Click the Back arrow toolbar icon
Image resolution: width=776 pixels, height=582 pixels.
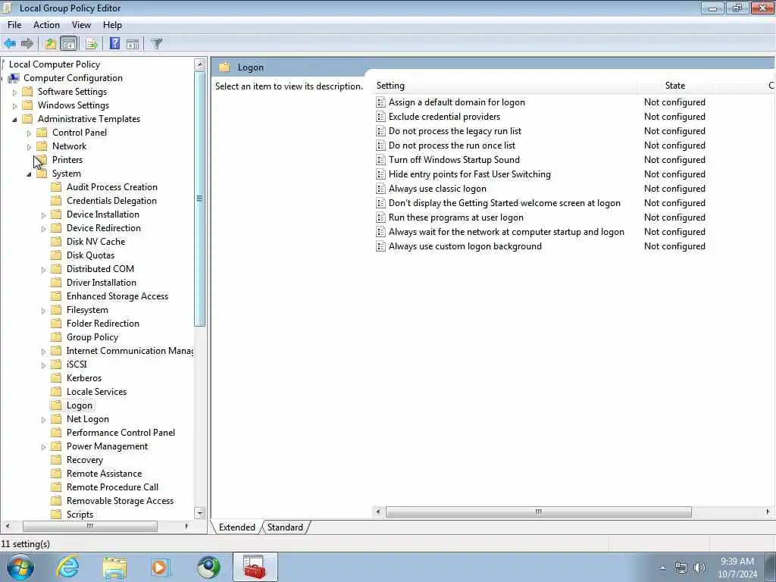pos(10,43)
